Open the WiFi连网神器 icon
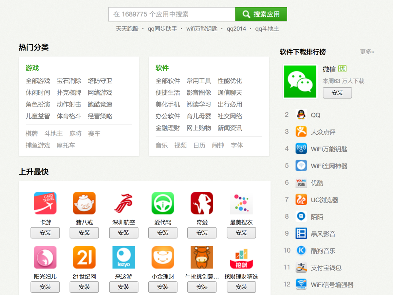393x295 pixels. 301,166
